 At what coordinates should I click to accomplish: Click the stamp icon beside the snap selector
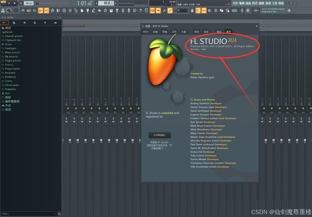[x=192, y=10]
